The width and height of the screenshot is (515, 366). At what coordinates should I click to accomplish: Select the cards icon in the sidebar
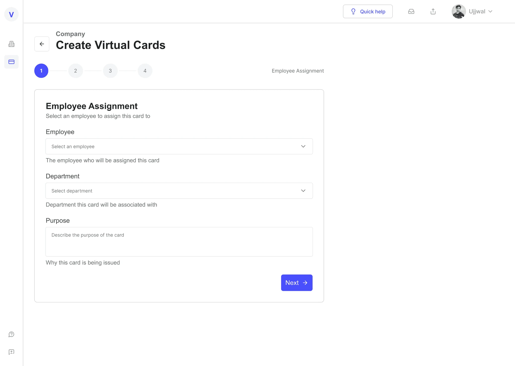click(11, 62)
